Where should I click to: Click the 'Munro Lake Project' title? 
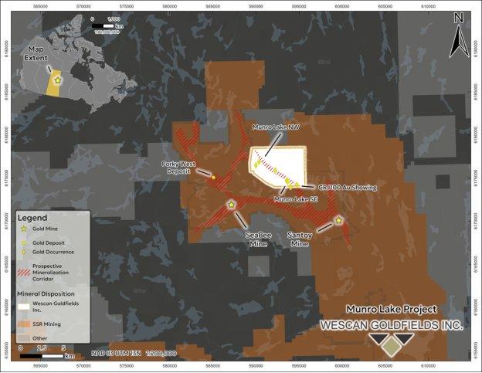(392, 310)
